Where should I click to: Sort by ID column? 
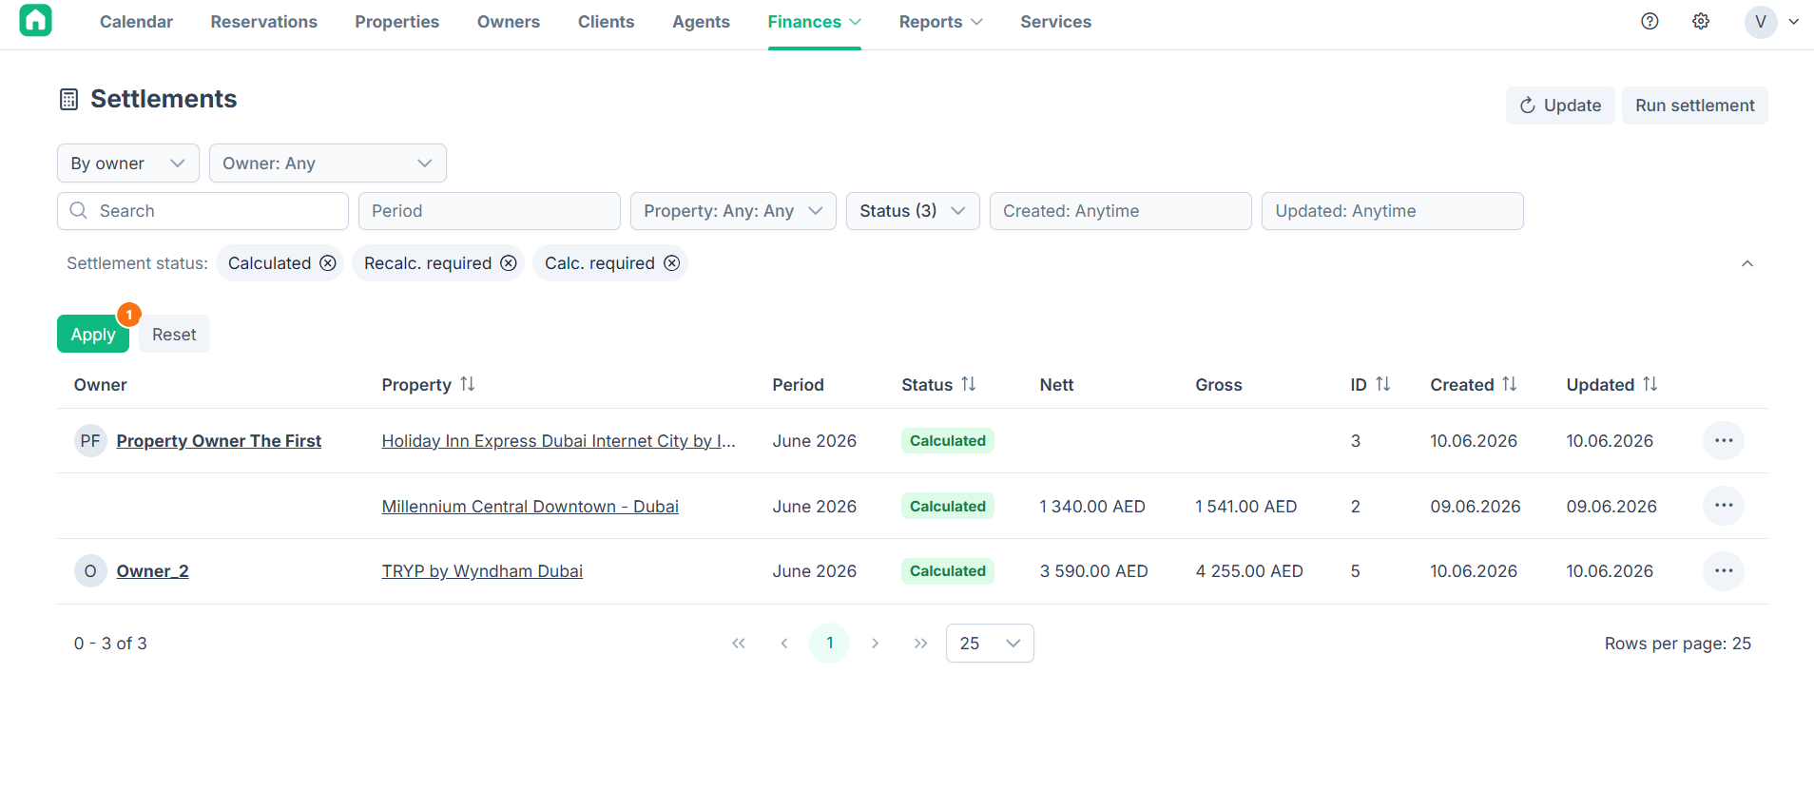point(1382,384)
